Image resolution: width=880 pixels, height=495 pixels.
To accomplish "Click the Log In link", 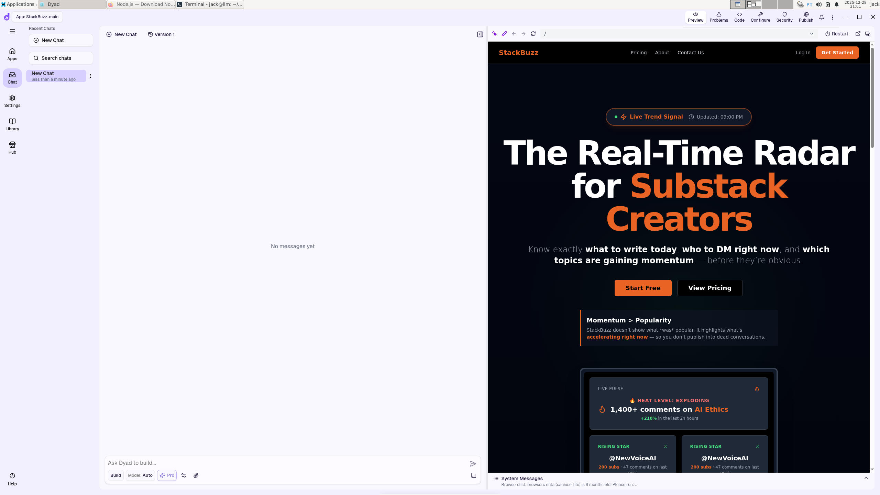I will pos(803,53).
